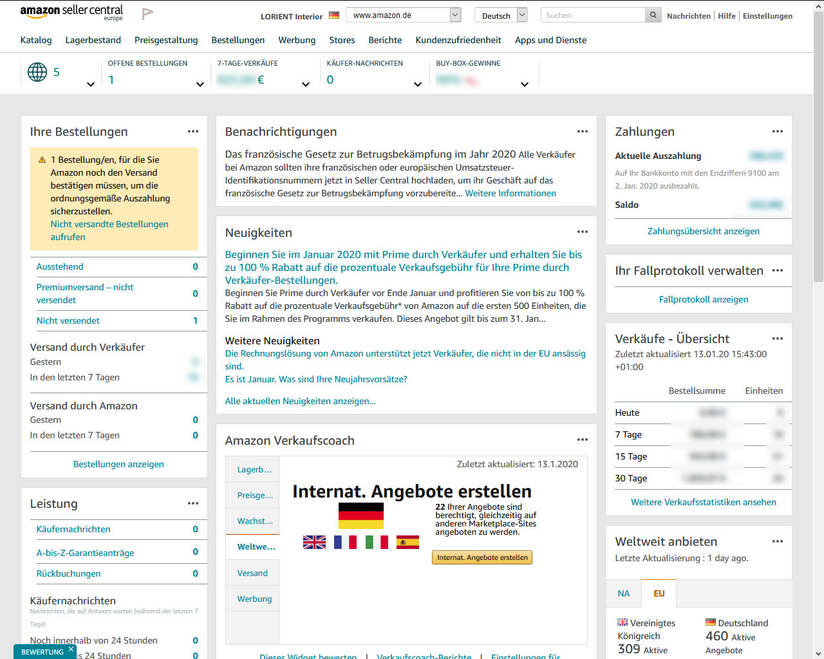Open the Werbung menu
The height and width of the screenshot is (659, 824).
(297, 40)
